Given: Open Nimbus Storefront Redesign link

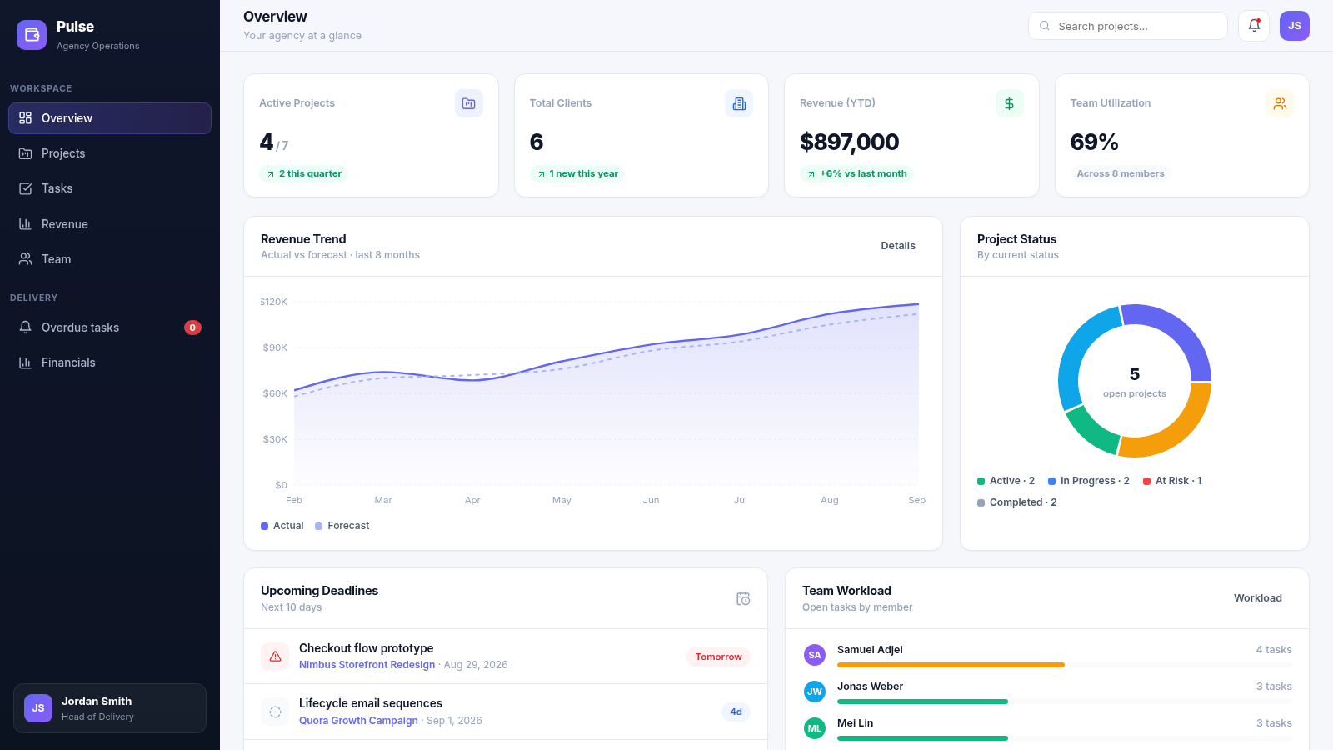Looking at the screenshot, I should 367,665.
